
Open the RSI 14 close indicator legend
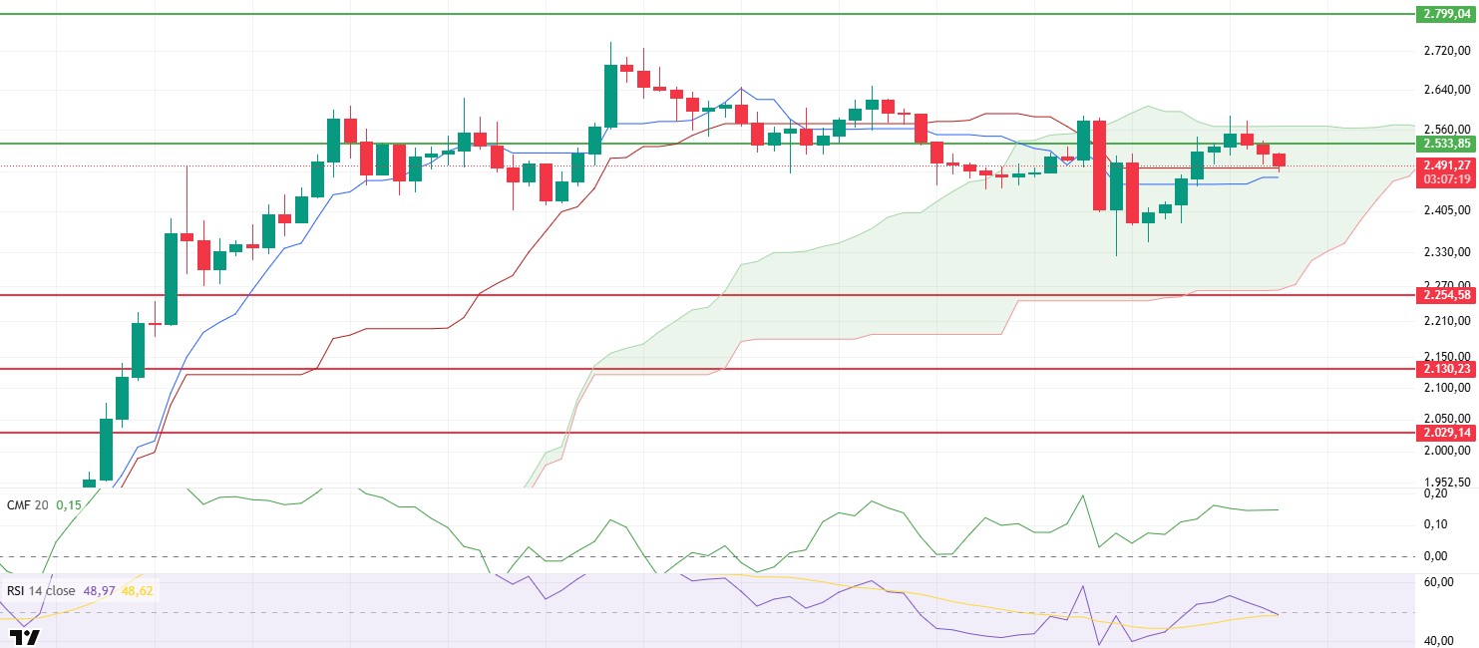click(x=41, y=590)
